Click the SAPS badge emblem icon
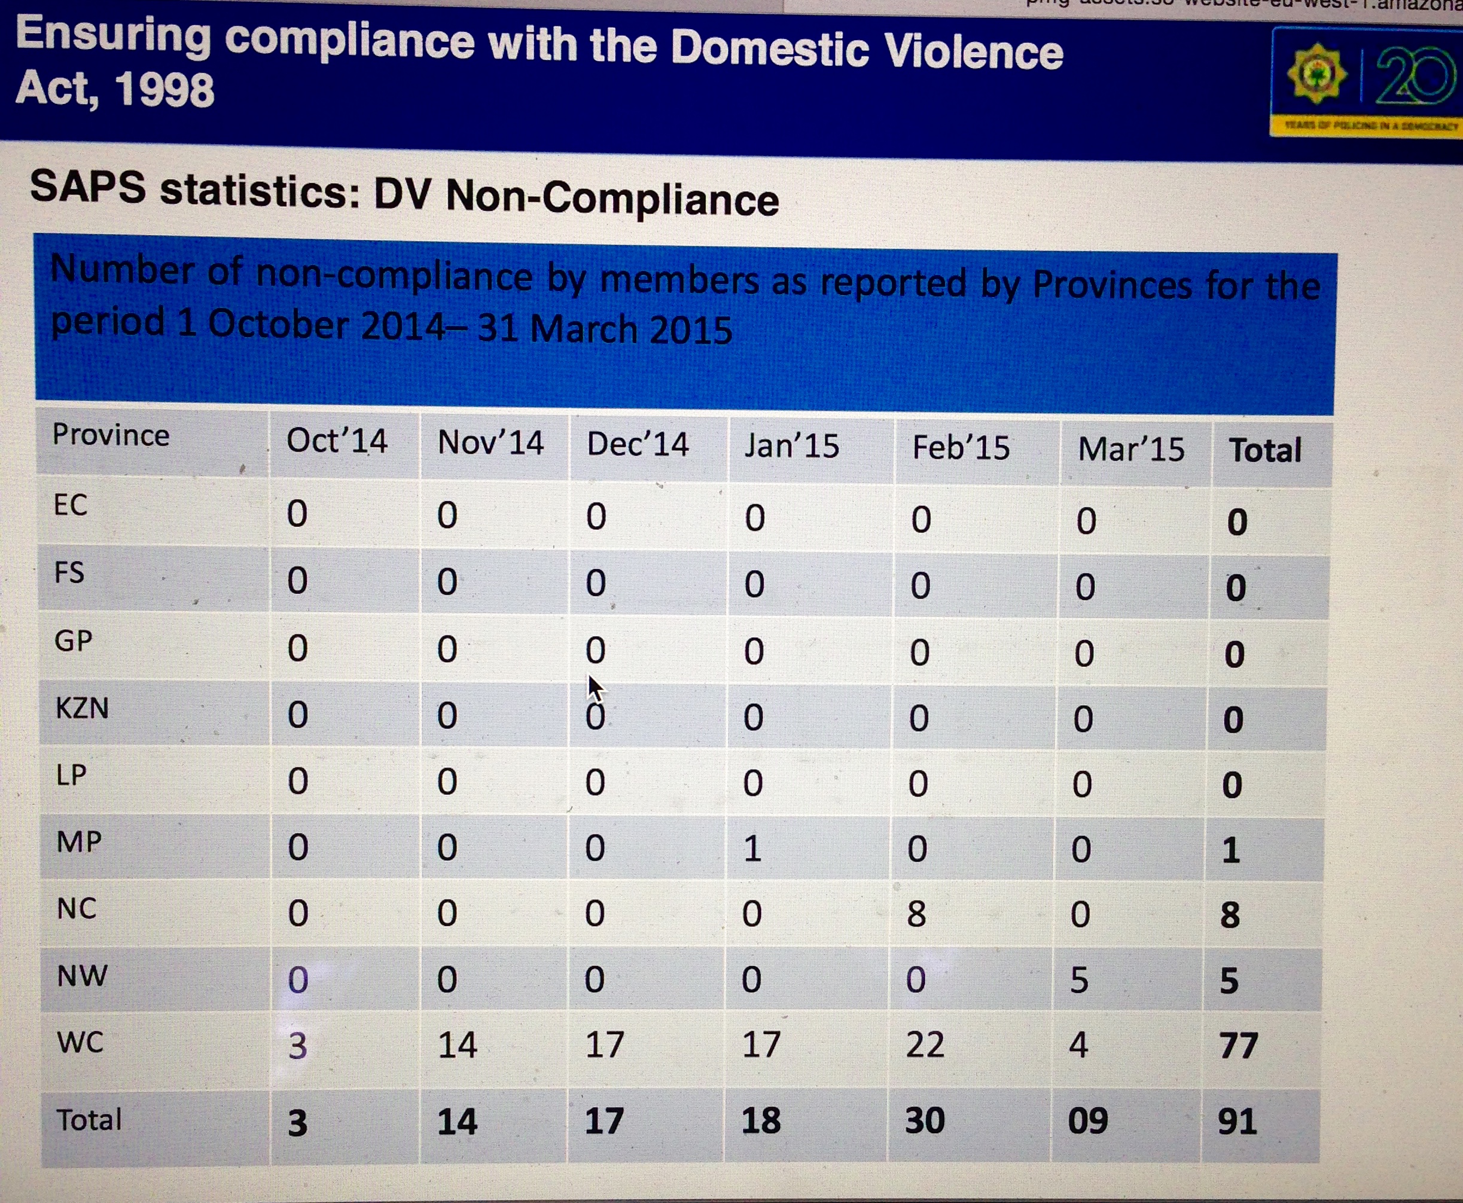Screen dimensions: 1463x1203 pyautogui.click(x=1316, y=74)
